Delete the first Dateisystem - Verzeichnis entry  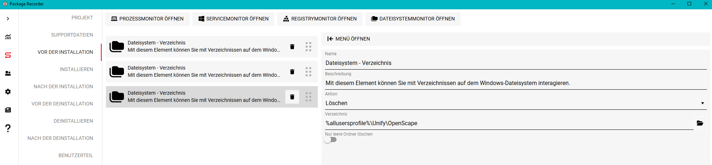(292, 47)
